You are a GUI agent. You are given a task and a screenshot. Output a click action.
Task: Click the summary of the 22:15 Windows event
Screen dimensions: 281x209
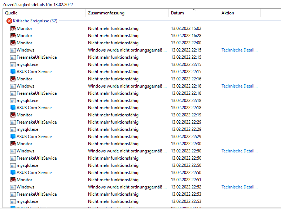tap(127, 50)
